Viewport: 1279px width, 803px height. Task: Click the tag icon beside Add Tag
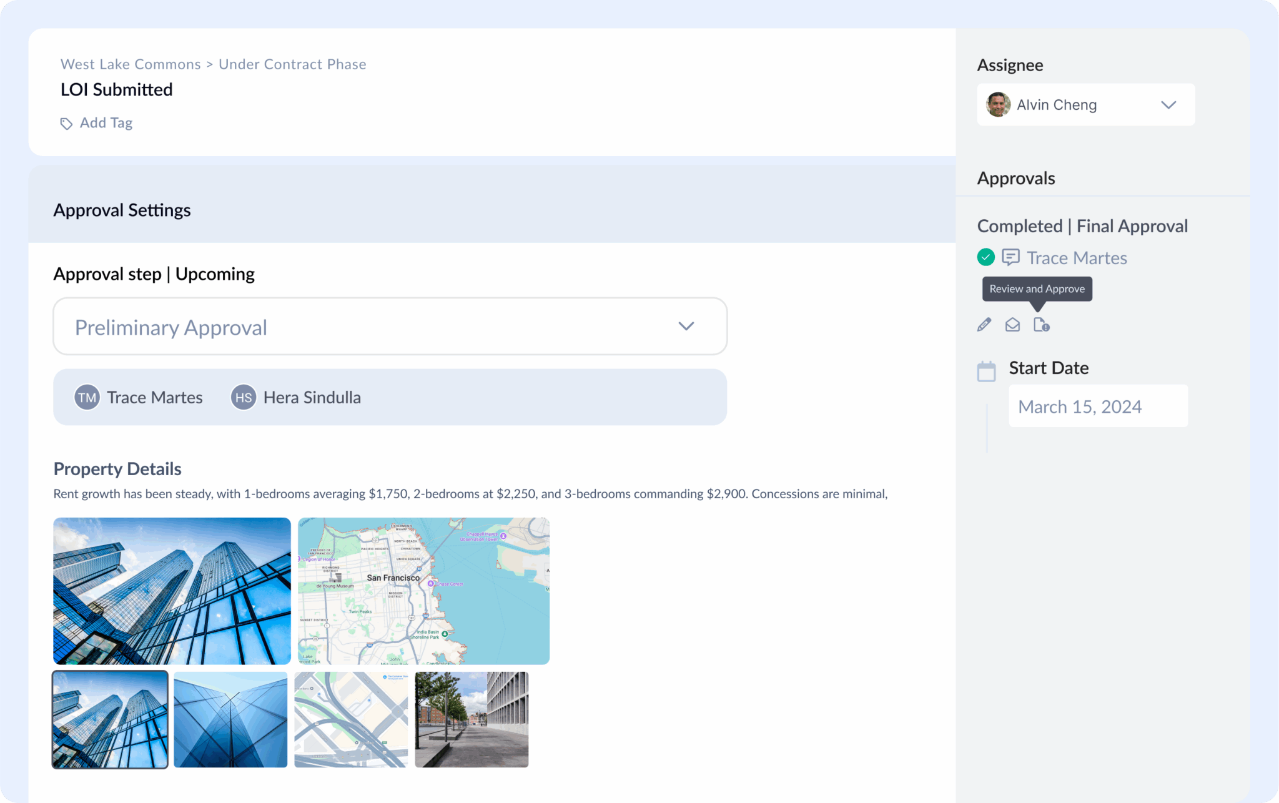coord(66,123)
